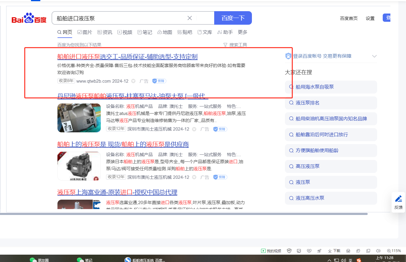Search suggestion 船舶靠泊后何时进口放行
406x262 pixels.
click(331, 135)
